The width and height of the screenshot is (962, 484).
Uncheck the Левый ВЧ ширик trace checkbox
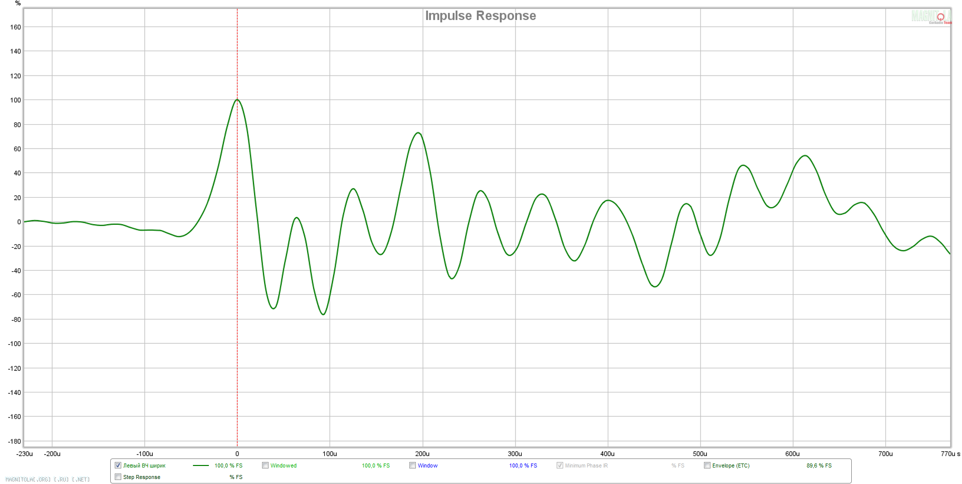click(x=118, y=465)
